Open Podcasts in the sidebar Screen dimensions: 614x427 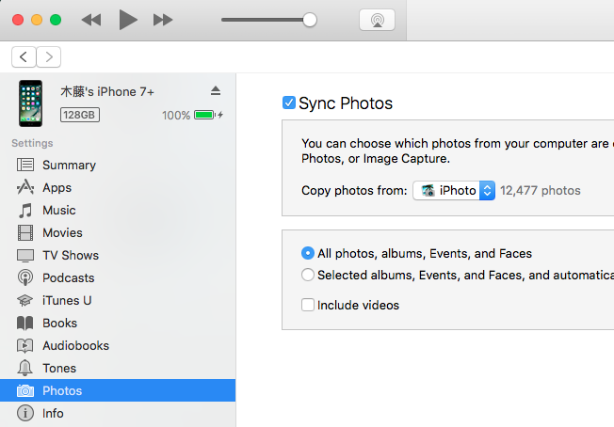68,277
